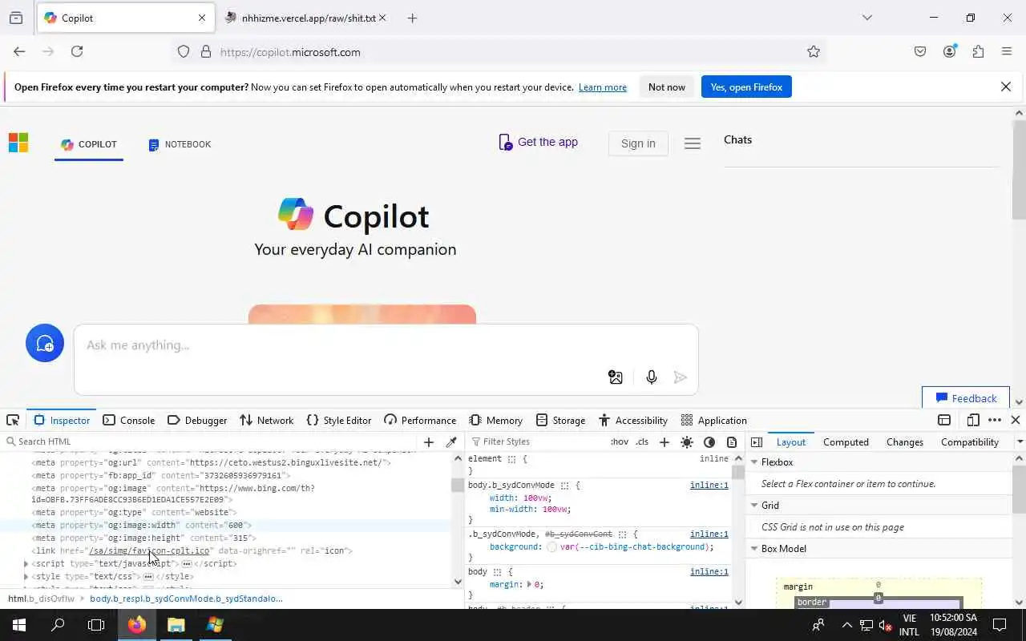Open the Style Editor tab
1026x641 pixels.
(x=339, y=420)
